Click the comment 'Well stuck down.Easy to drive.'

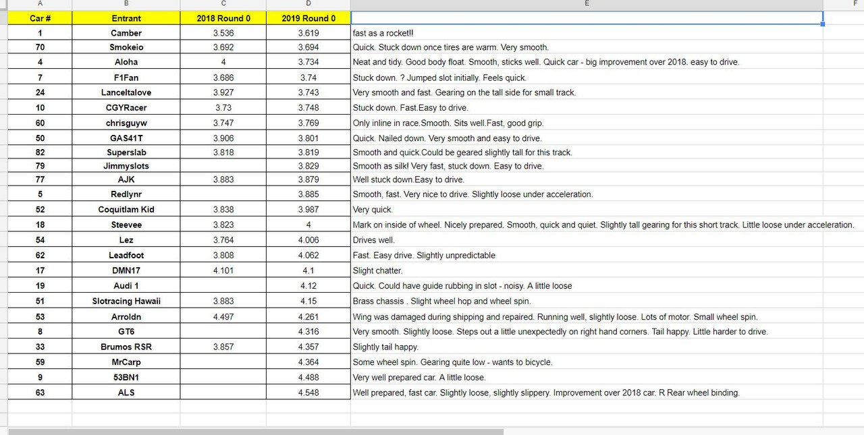tap(409, 179)
